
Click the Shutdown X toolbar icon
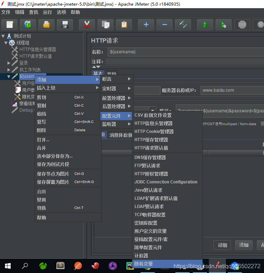click(x=260, y=25)
